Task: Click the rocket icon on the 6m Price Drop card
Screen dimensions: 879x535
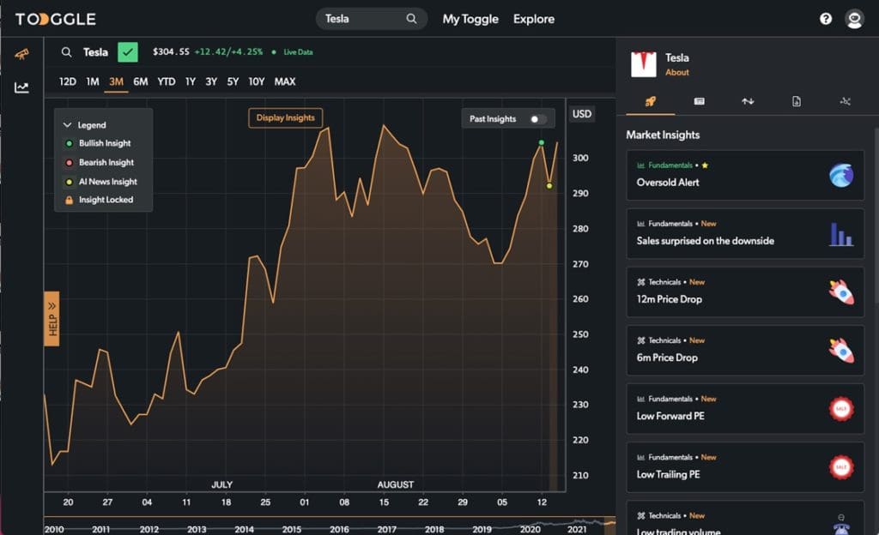Action: (841, 351)
